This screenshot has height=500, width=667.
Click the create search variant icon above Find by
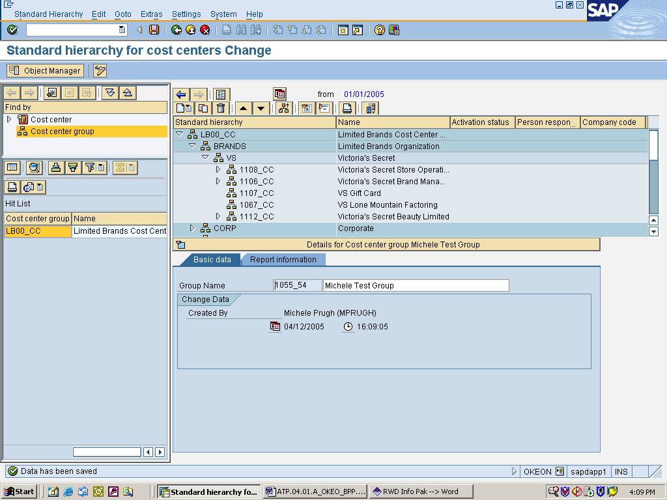click(x=52, y=92)
